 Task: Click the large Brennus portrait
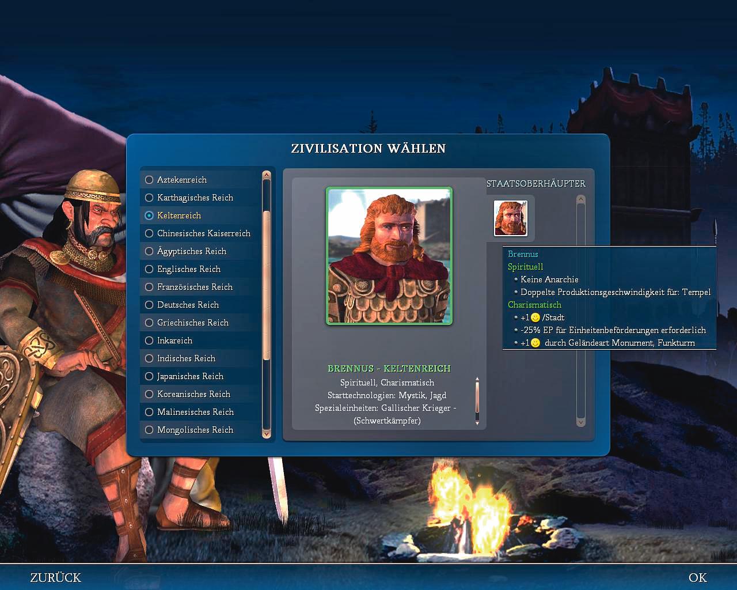pyautogui.click(x=389, y=256)
